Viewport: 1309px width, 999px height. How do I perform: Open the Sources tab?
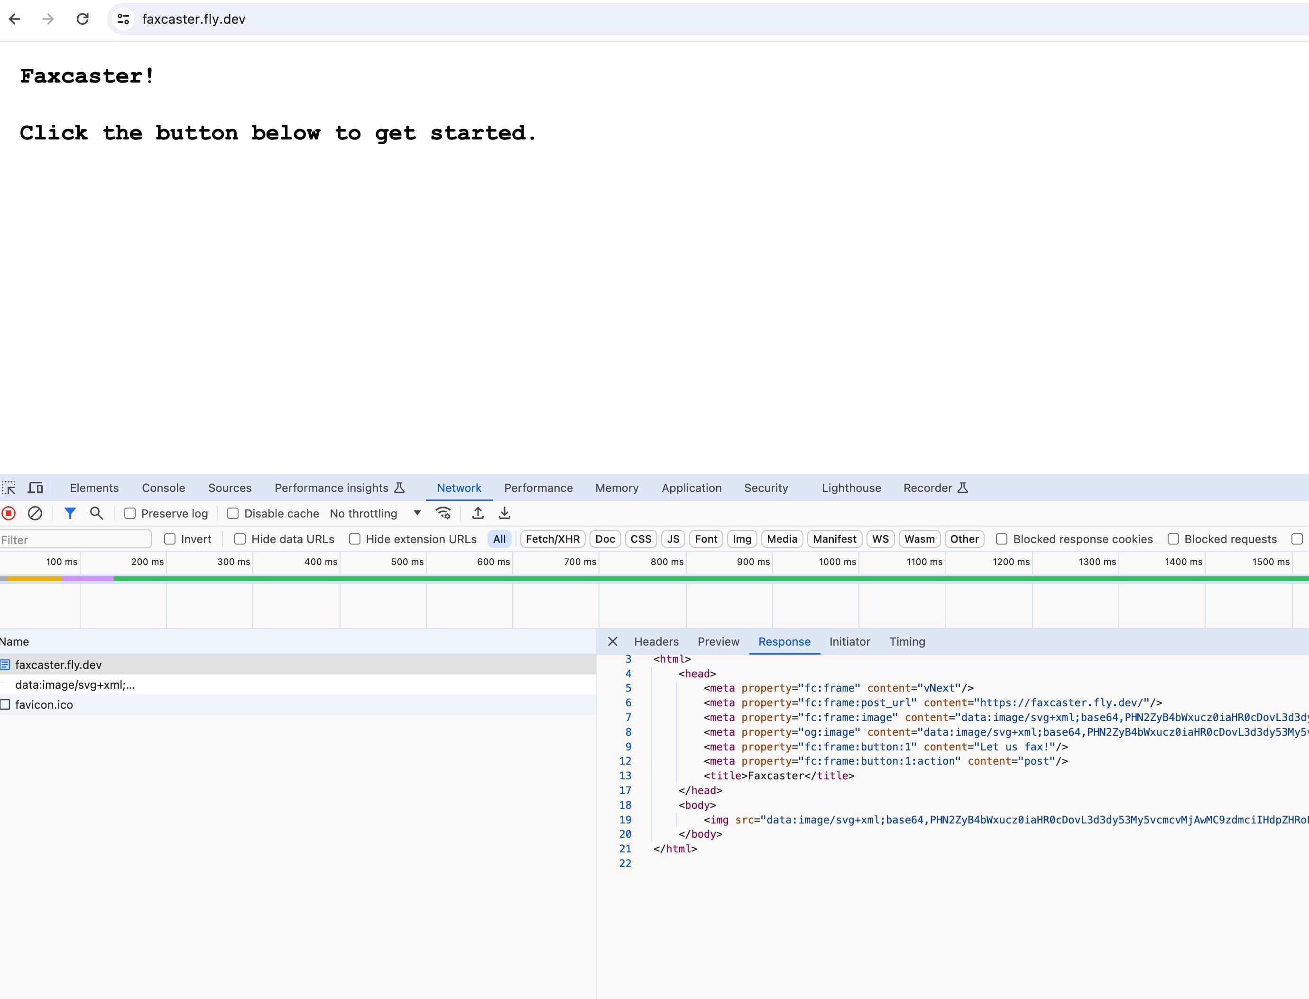(x=230, y=488)
